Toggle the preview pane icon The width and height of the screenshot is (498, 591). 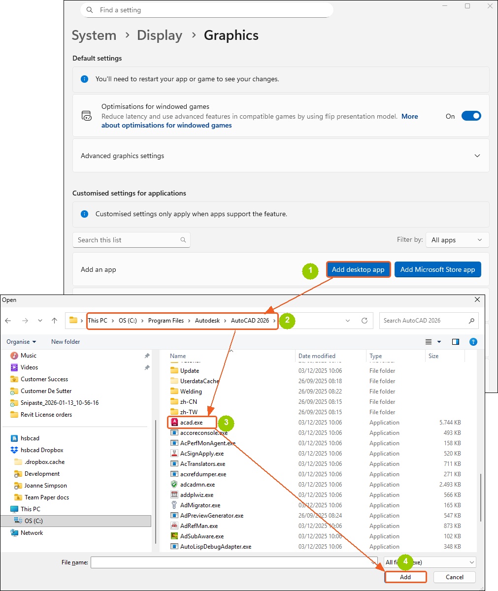point(456,342)
